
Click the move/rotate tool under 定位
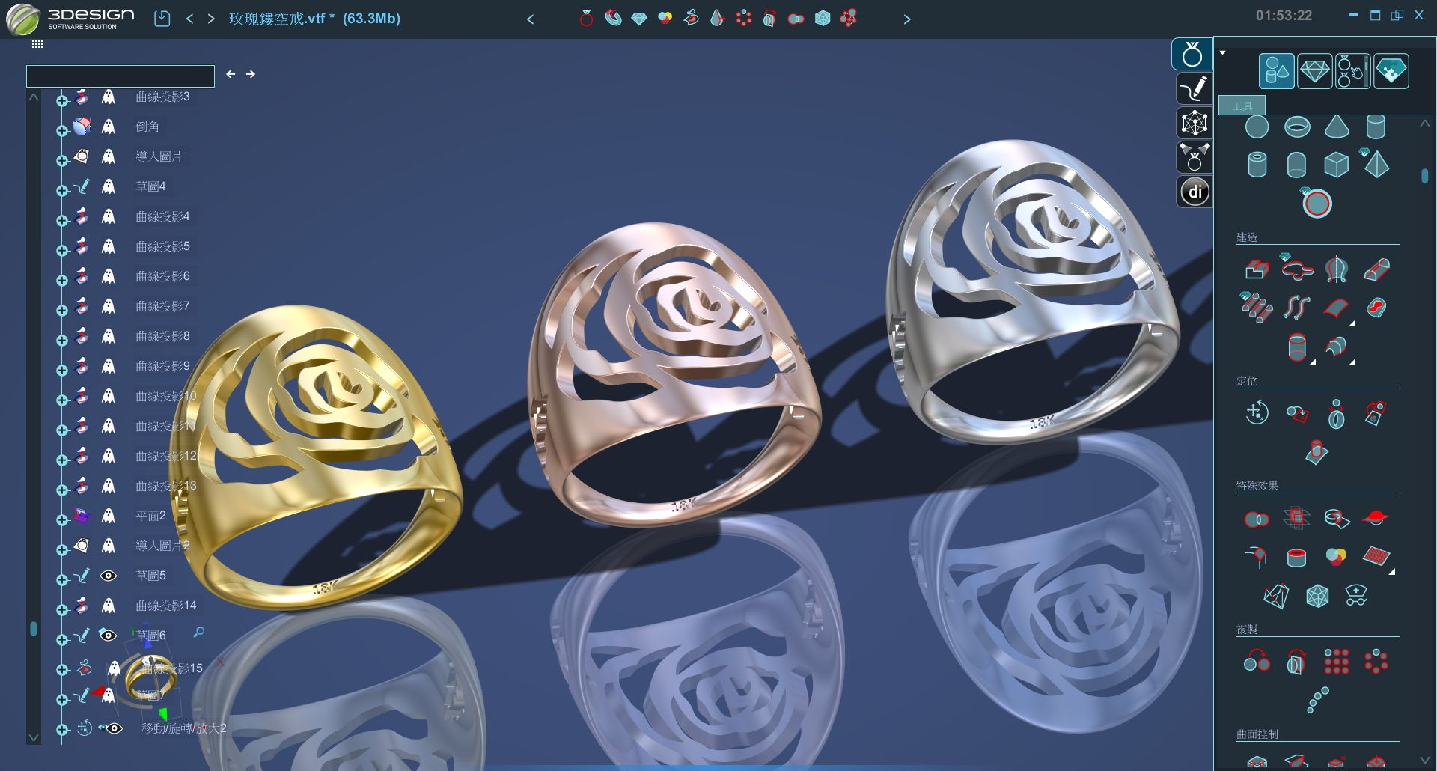click(x=1257, y=412)
